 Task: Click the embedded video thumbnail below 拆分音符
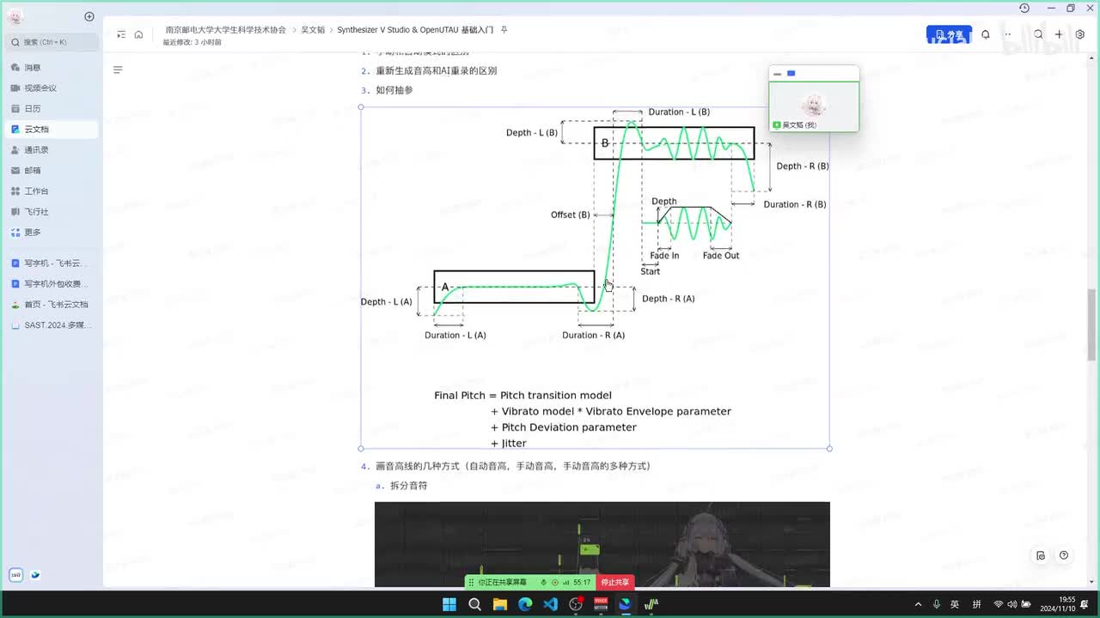[x=602, y=544]
